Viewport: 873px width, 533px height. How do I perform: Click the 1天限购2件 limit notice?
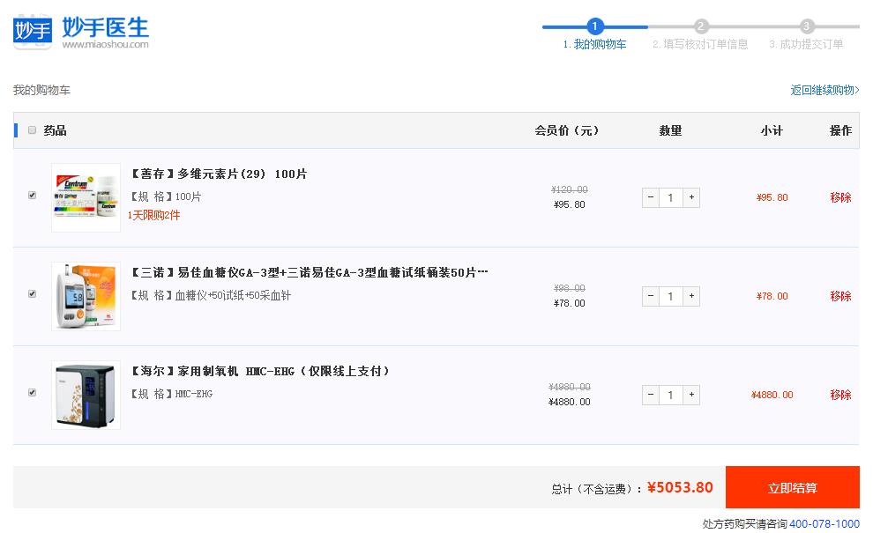pos(154,215)
